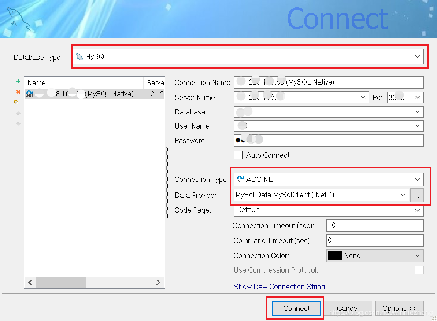437x321 pixels.
Task: Open the User Name dropdown
Action: tap(418, 126)
